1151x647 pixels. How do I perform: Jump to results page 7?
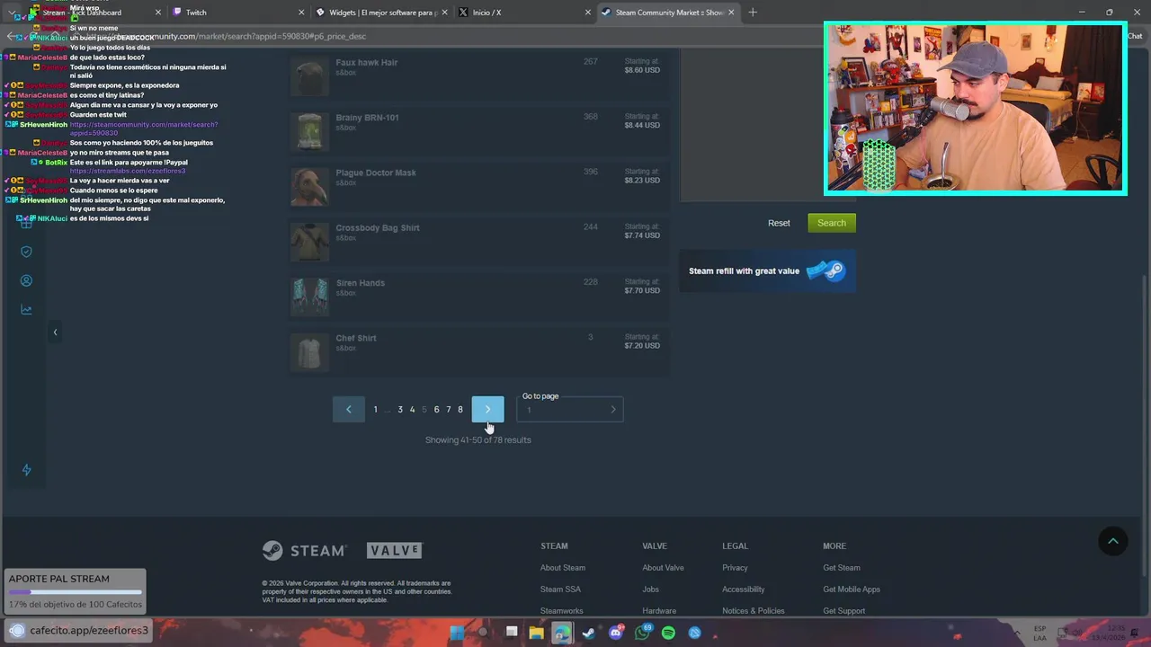coord(449,410)
